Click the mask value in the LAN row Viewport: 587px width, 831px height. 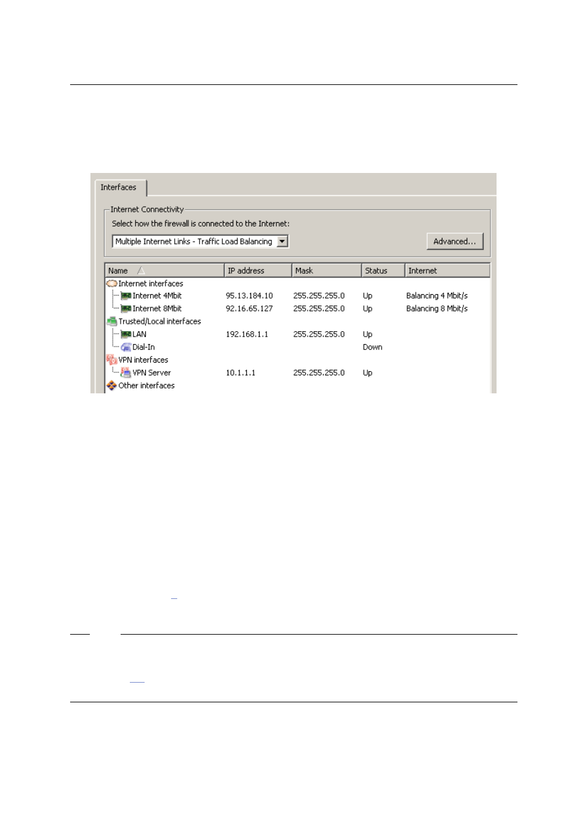coord(319,334)
